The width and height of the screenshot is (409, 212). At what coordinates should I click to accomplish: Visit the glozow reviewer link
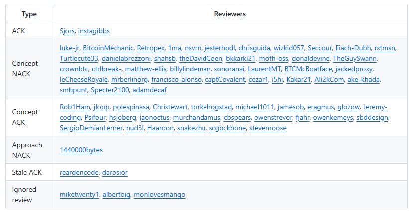(348, 107)
